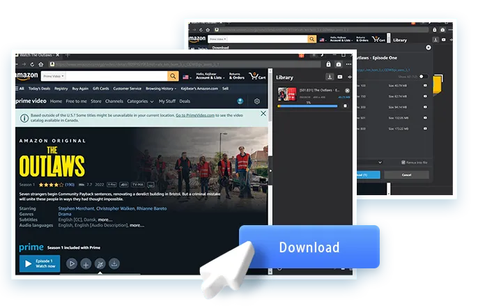Go to browser home in front window
The height and width of the screenshot is (306, 478).
[x=41, y=64]
